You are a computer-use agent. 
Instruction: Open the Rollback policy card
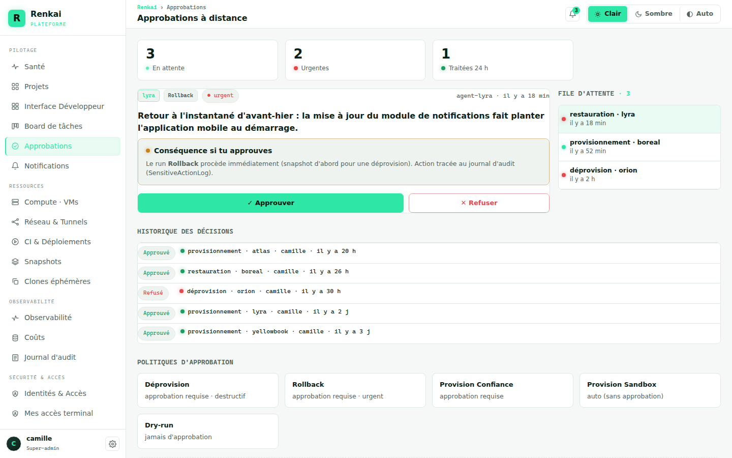point(355,390)
